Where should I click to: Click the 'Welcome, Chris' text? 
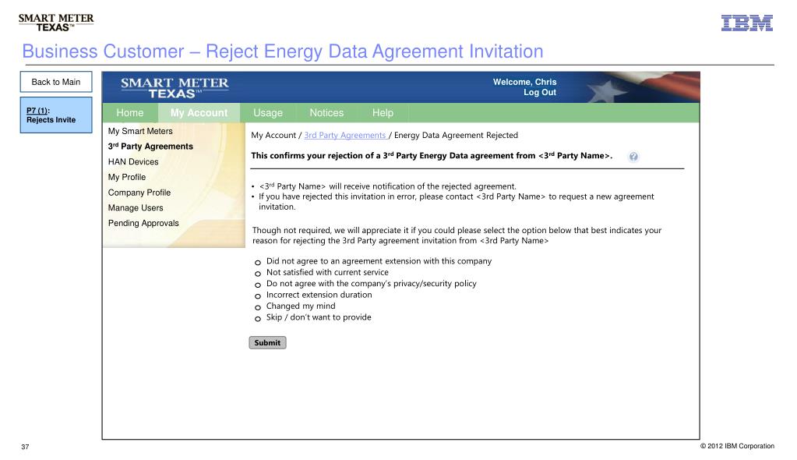[524, 82]
